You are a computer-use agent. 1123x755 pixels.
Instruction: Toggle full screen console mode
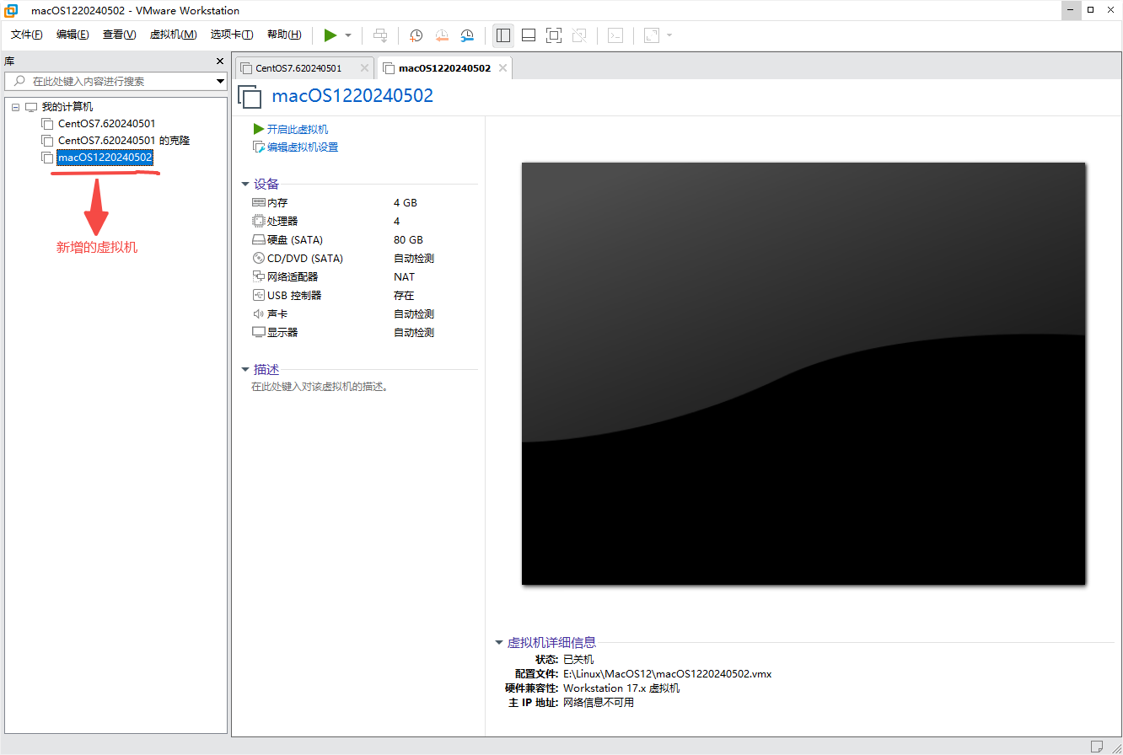[x=554, y=35]
